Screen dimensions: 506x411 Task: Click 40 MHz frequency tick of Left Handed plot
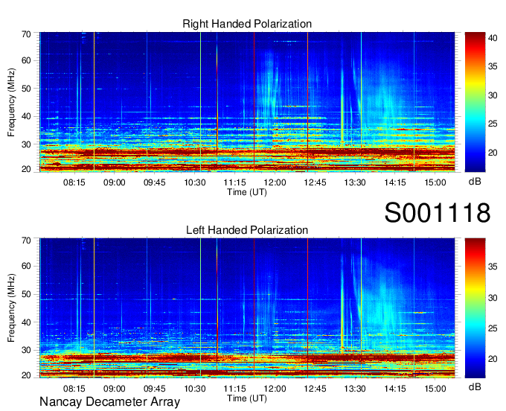tap(27, 322)
